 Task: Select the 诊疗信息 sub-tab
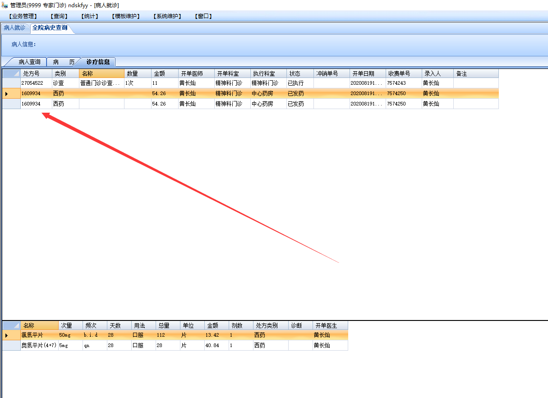pos(98,62)
